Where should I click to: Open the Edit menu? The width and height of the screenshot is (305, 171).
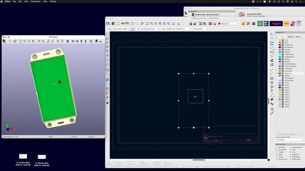pyautogui.click(x=20, y=1)
